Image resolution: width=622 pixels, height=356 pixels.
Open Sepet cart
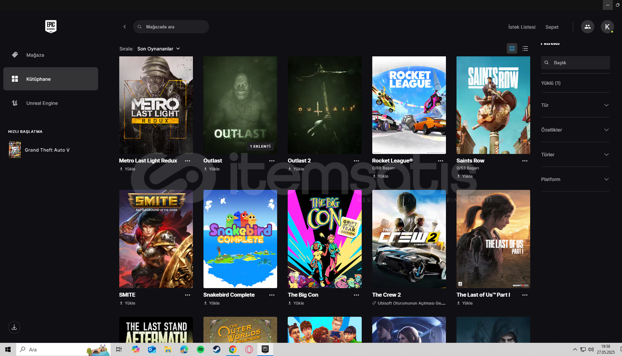(x=552, y=27)
